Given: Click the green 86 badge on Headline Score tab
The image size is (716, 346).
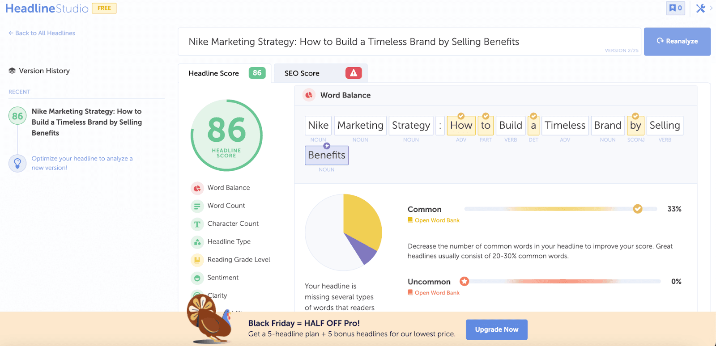Looking at the screenshot, I should pos(257,73).
